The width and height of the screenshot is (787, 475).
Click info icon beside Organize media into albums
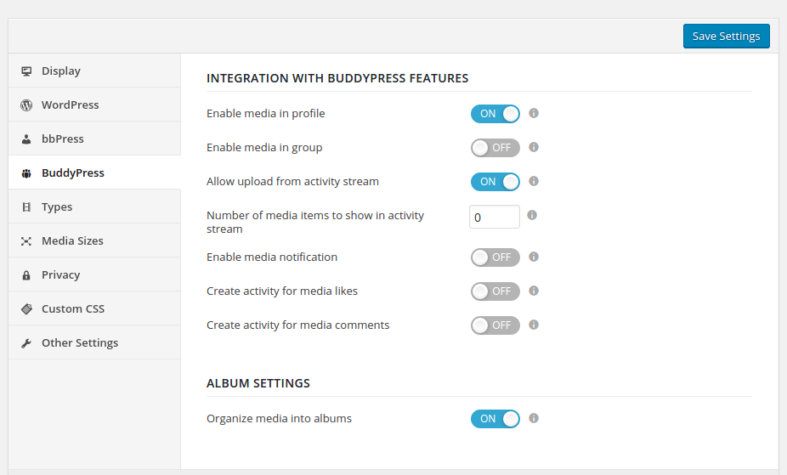[x=534, y=418]
